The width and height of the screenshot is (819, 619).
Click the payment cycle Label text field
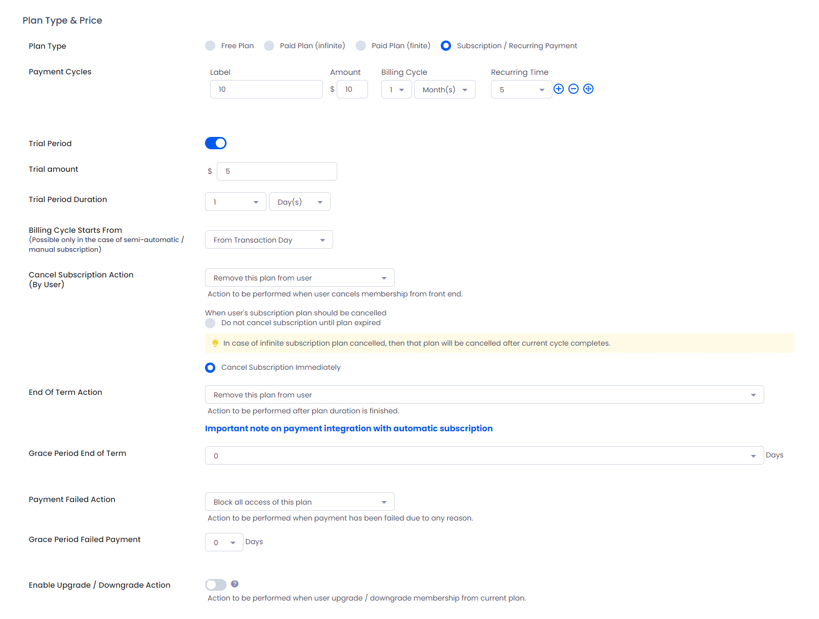(266, 89)
